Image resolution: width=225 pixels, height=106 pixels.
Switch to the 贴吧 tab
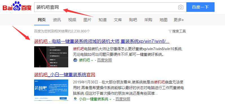click(133, 20)
